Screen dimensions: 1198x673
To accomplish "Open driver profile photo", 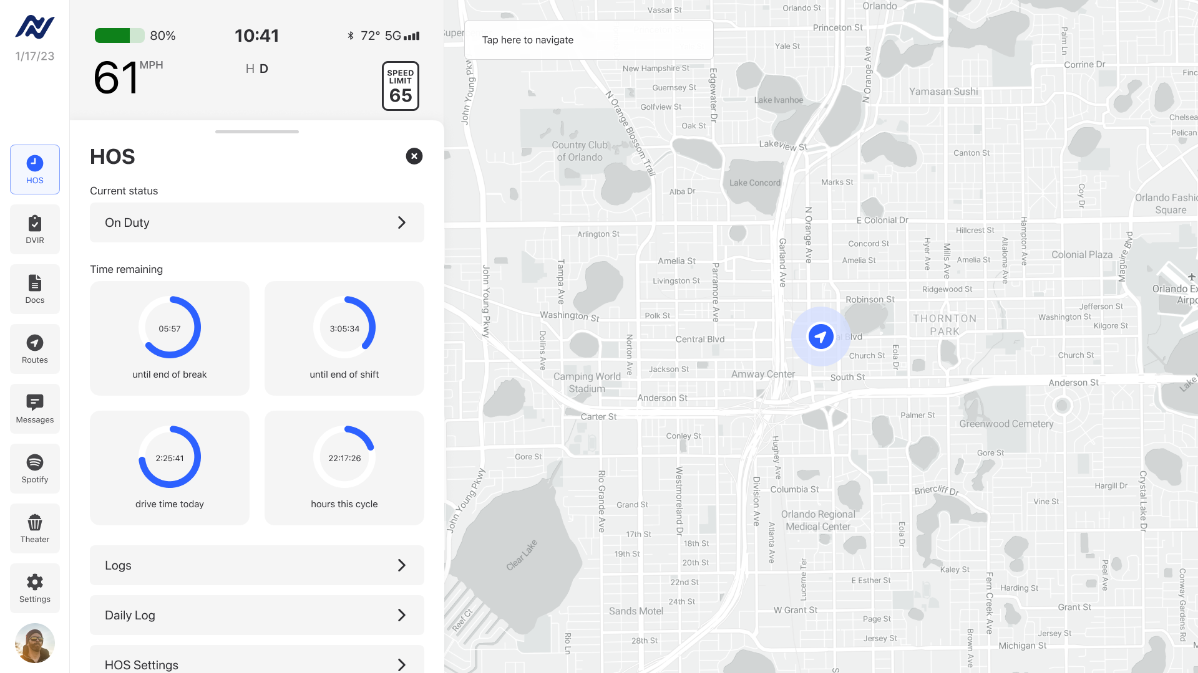I will tap(35, 643).
